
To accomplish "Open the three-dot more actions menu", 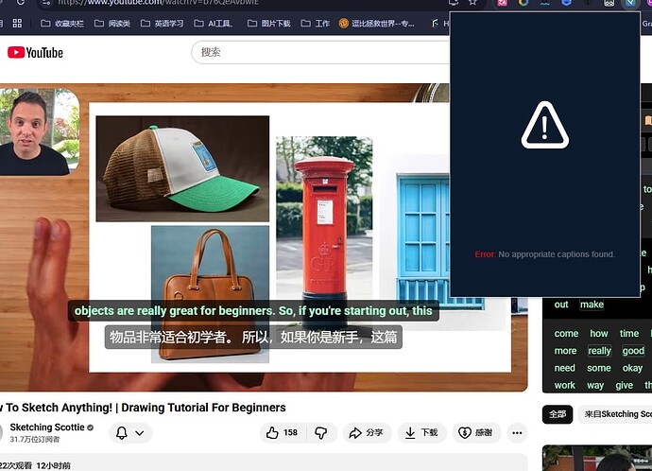I will click(x=517, y=433).
